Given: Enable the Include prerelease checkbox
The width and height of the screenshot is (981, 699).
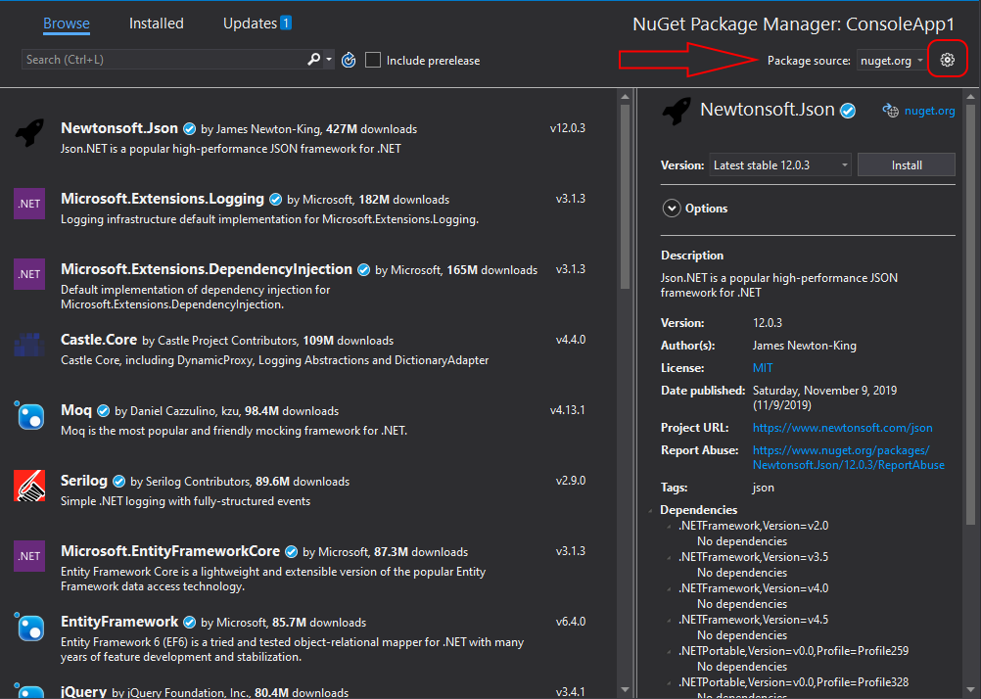Looking at the screenshot, I should [x=373, y=59].
